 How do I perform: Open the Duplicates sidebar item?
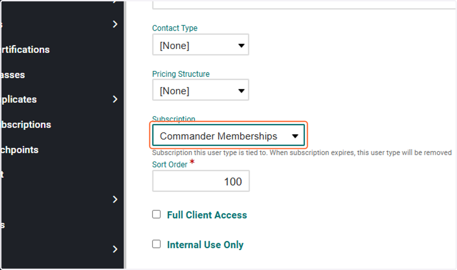[x=18, y=99]
